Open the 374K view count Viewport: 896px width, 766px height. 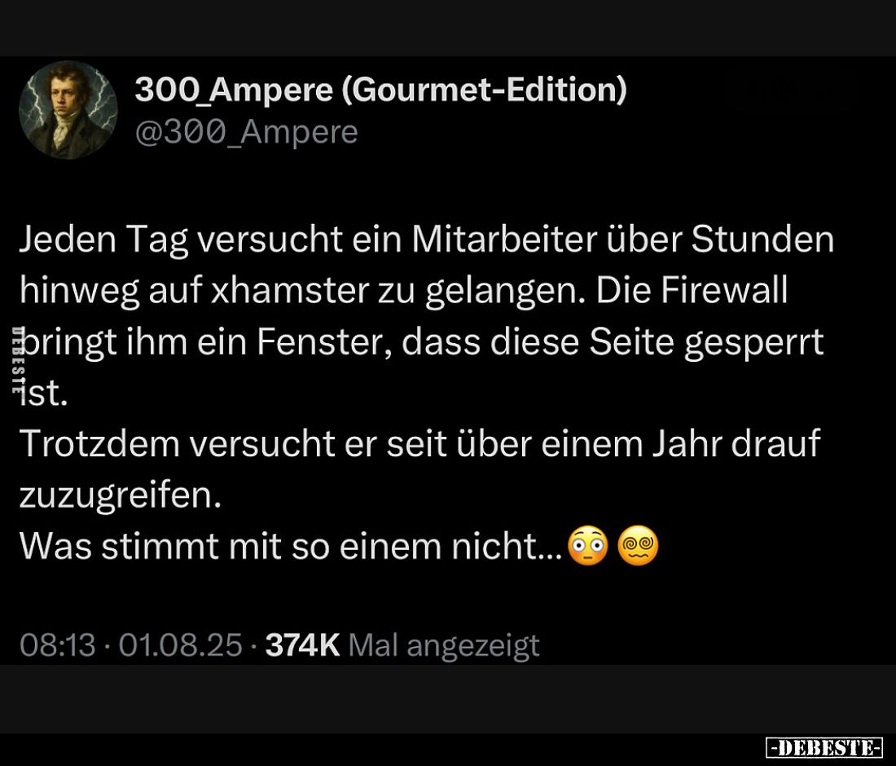pos(302,645)
